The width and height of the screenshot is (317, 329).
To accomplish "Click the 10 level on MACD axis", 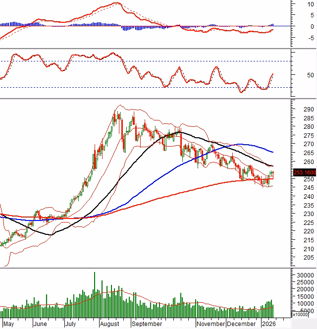I will pyautogui.click(x=311, y=4).
